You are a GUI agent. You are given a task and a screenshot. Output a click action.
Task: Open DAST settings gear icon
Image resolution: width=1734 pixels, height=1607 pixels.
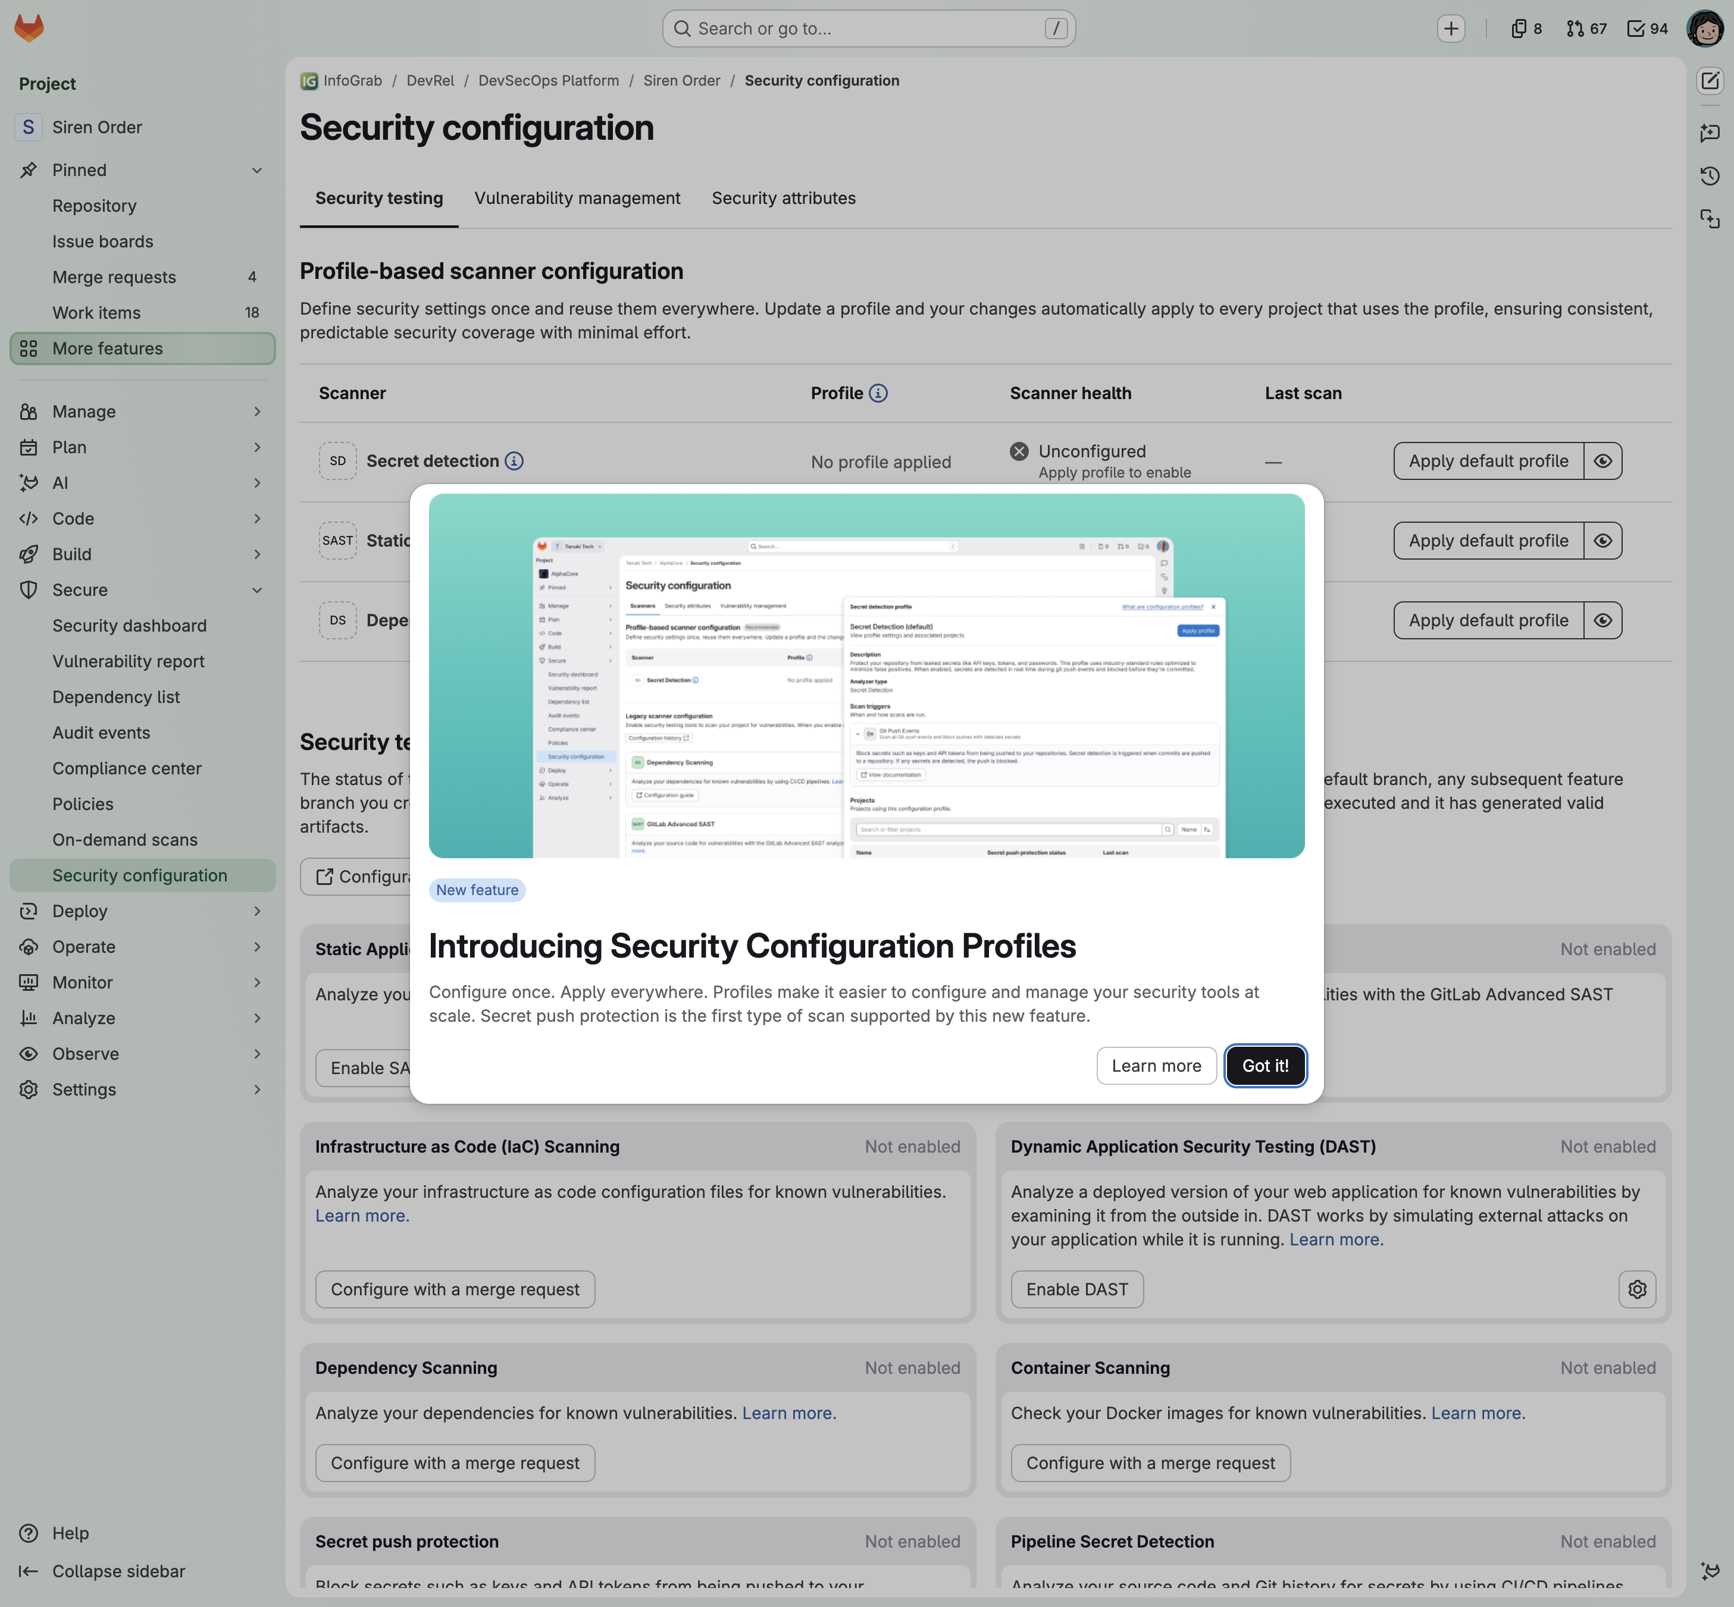(x=1636, y=1289)
